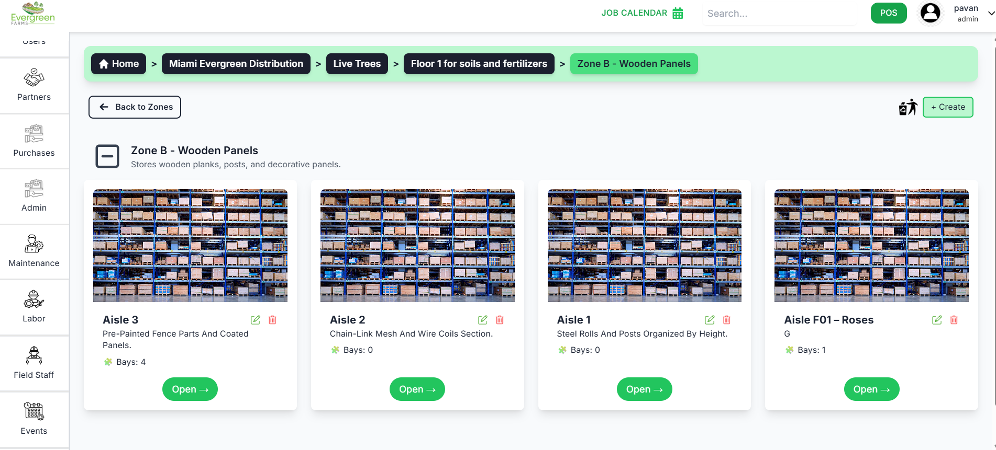Click Back to Zones button

135,107
